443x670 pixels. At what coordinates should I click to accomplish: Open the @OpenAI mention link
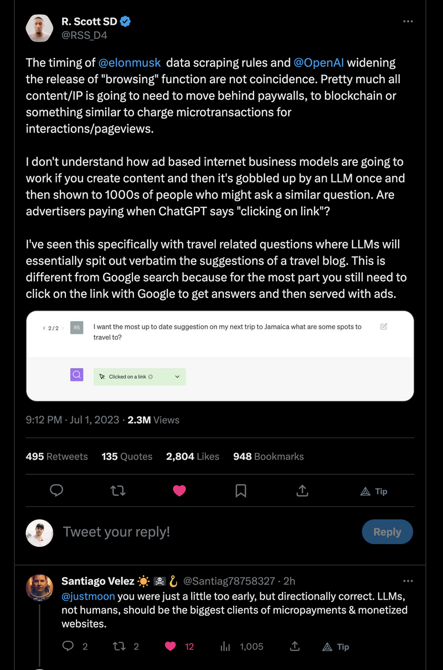(318, 63)
